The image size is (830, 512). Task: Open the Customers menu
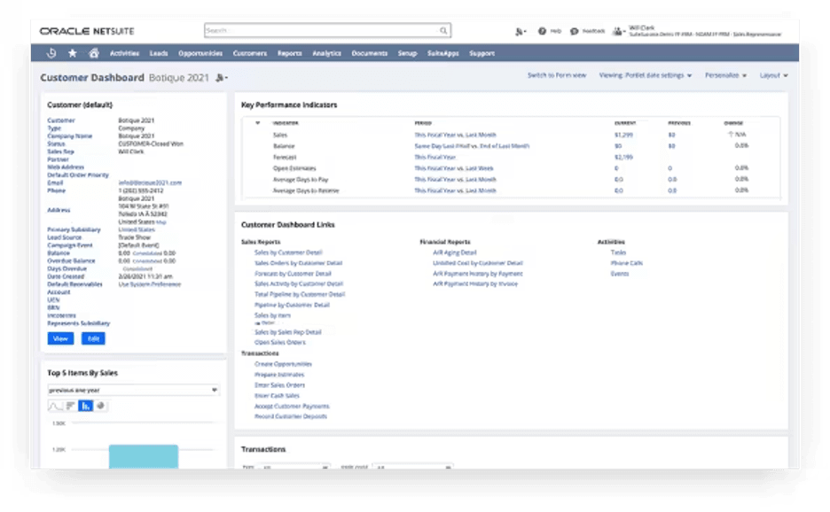[x=249, y=53]
